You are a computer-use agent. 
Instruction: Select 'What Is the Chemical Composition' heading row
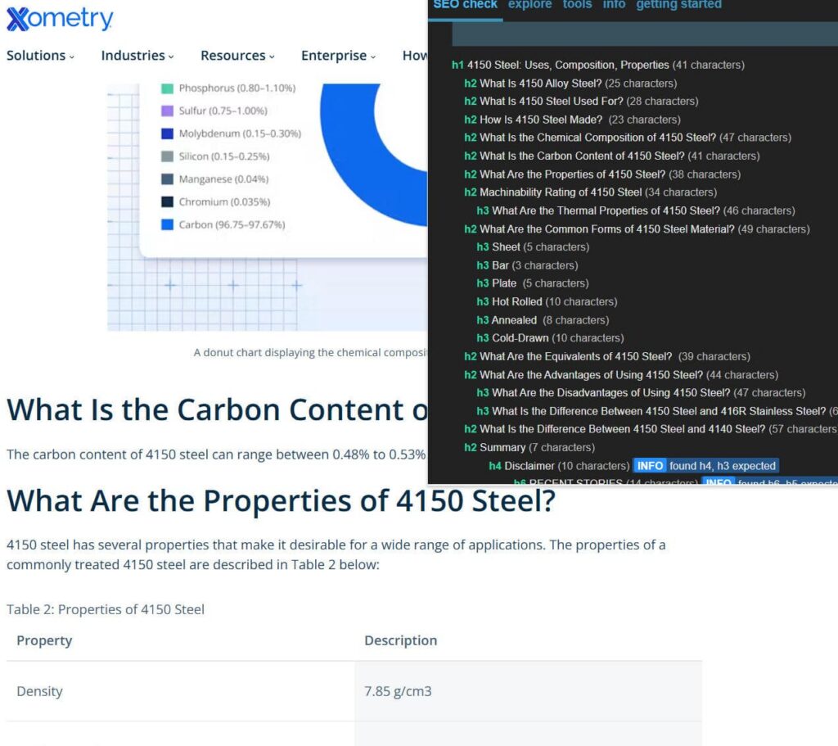point(627,138)
